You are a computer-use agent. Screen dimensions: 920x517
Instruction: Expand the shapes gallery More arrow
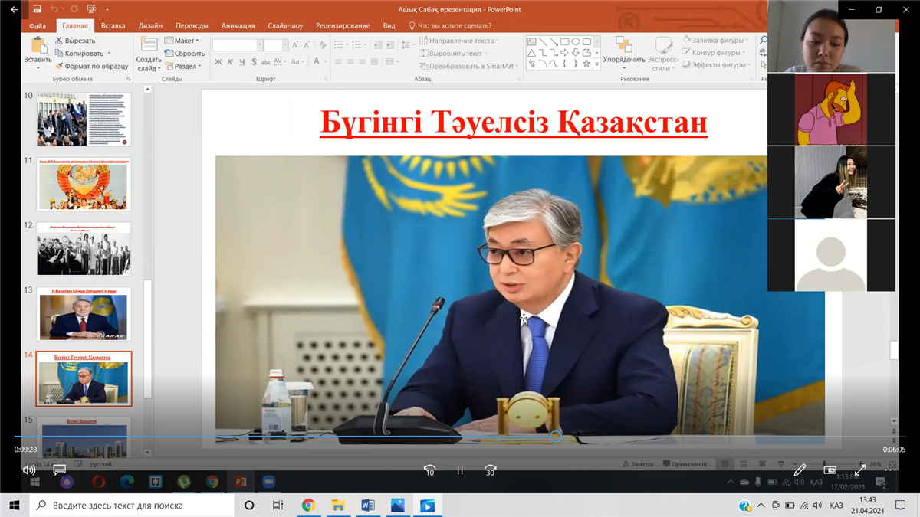[597, 64]
